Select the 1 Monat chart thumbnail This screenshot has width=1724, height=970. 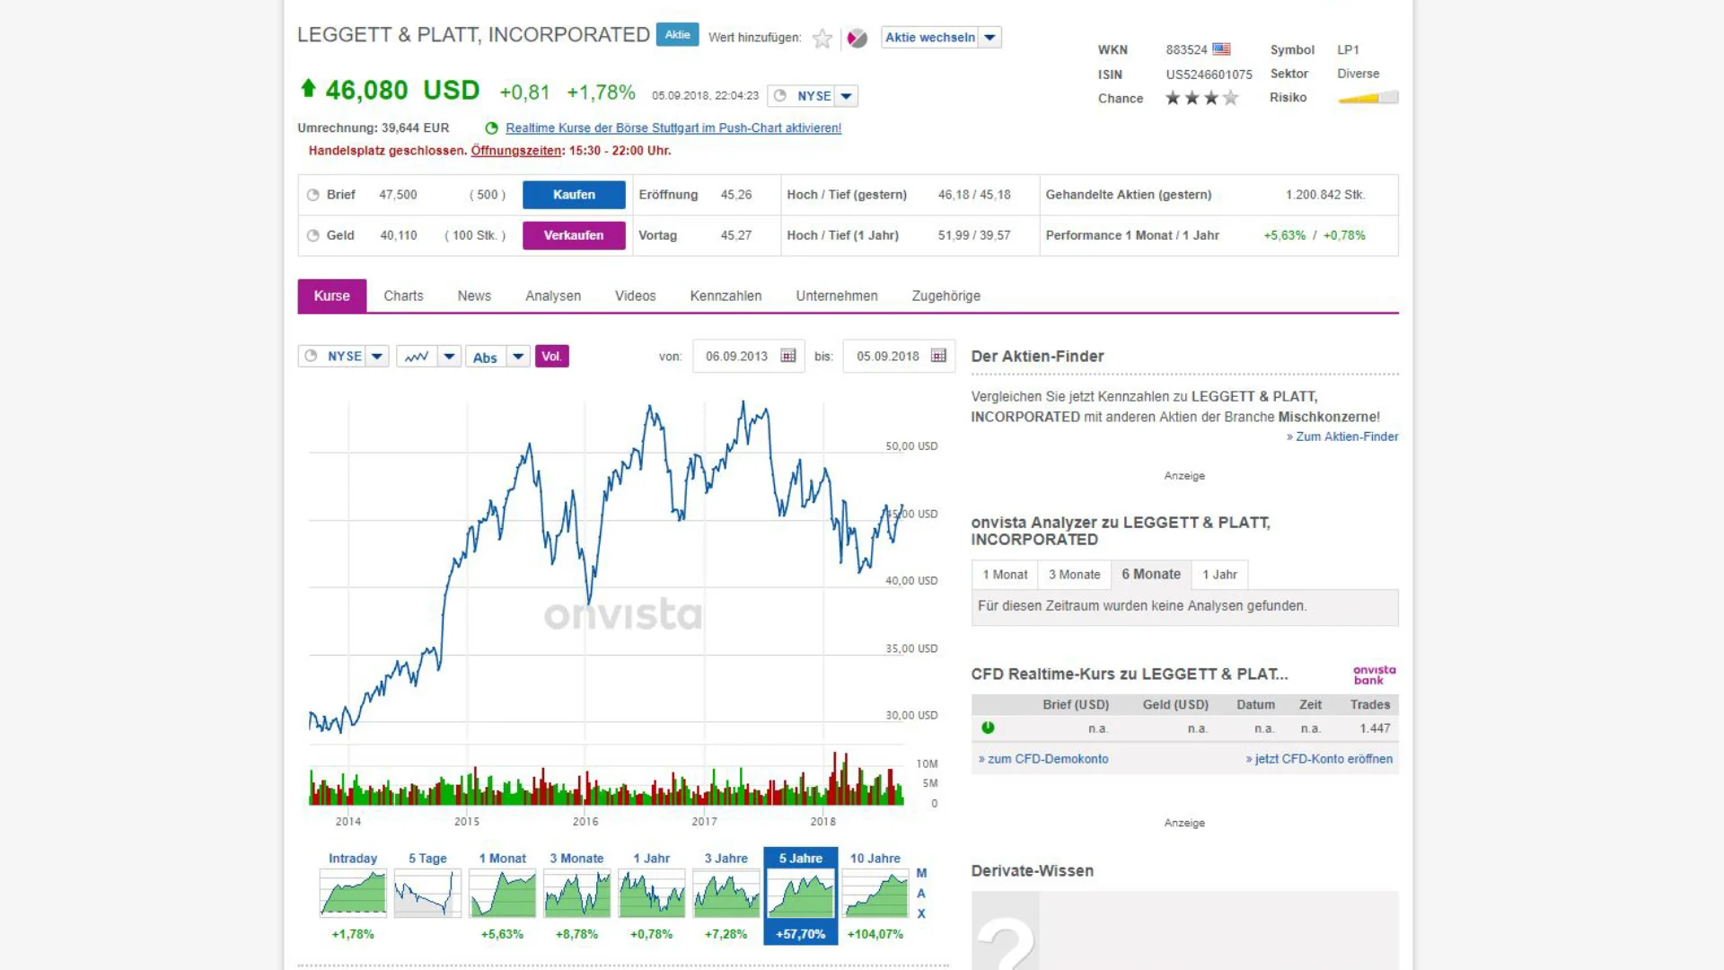click(x=502, y=894)
